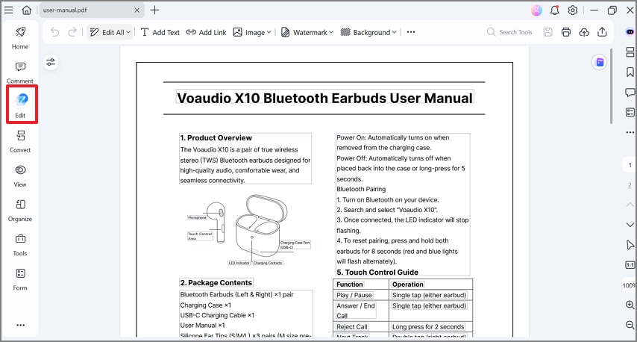Screen dimensions: 637x342
Task: Click the vertical document scrollbar
Action: click(611, 86)
